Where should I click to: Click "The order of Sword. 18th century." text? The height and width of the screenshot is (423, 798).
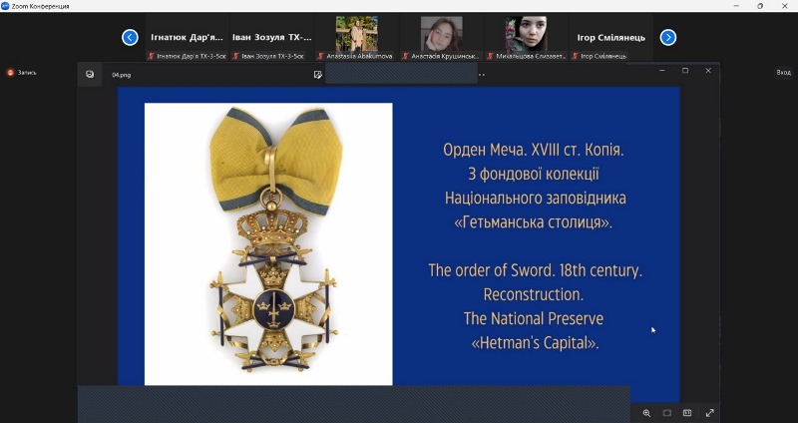535,270
